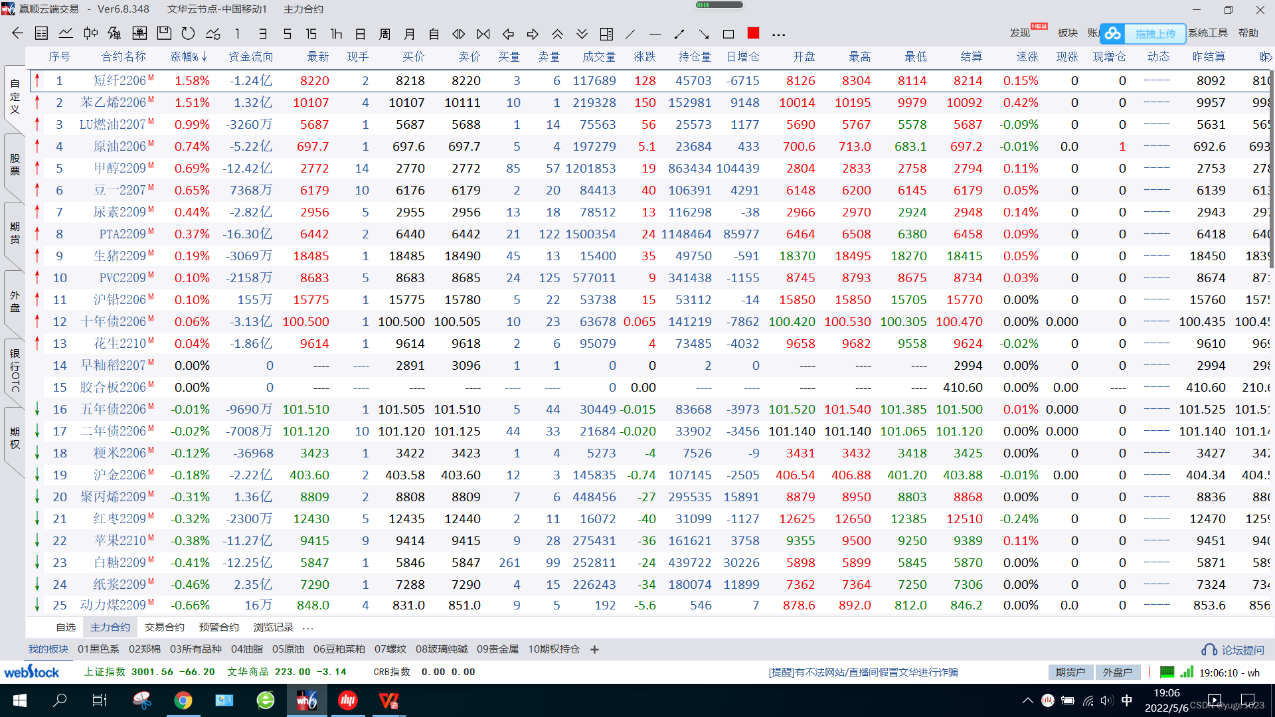Select the horizontal line drawing tool
Viewport: 1275px width, 717px height.
(655, 33)
